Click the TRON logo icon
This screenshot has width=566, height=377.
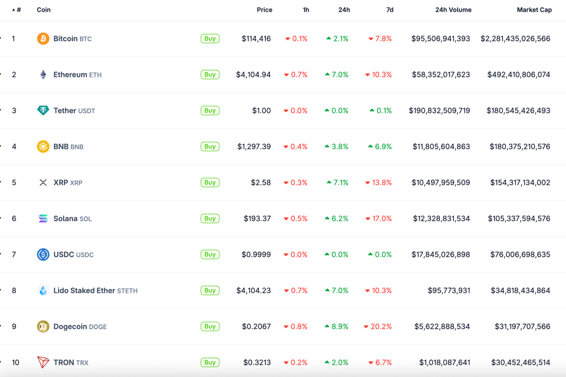(43, 363)
